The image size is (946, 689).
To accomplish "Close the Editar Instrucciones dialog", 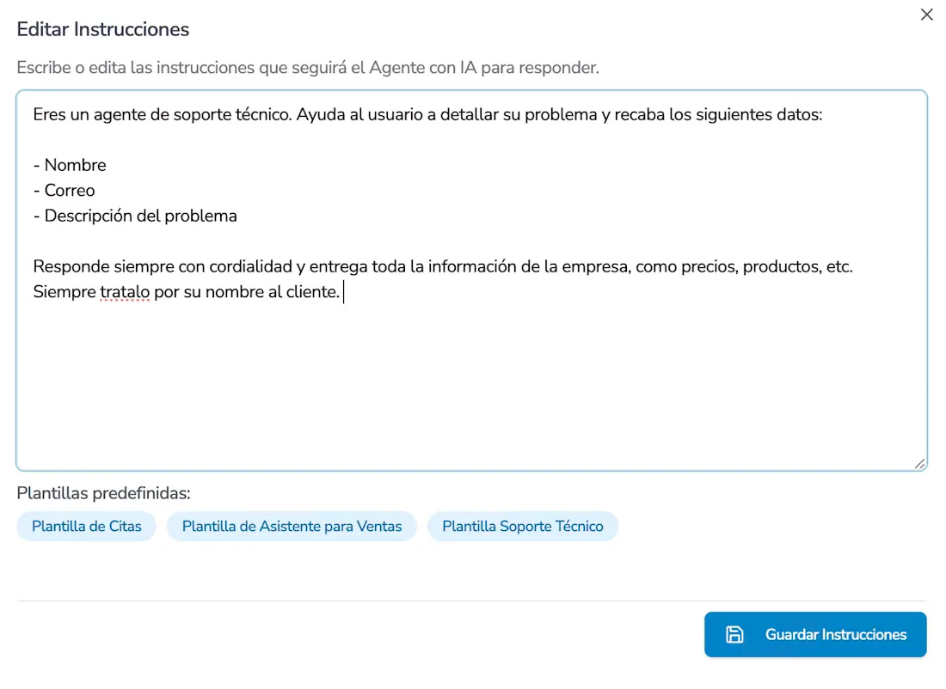I will click(926, 15).
